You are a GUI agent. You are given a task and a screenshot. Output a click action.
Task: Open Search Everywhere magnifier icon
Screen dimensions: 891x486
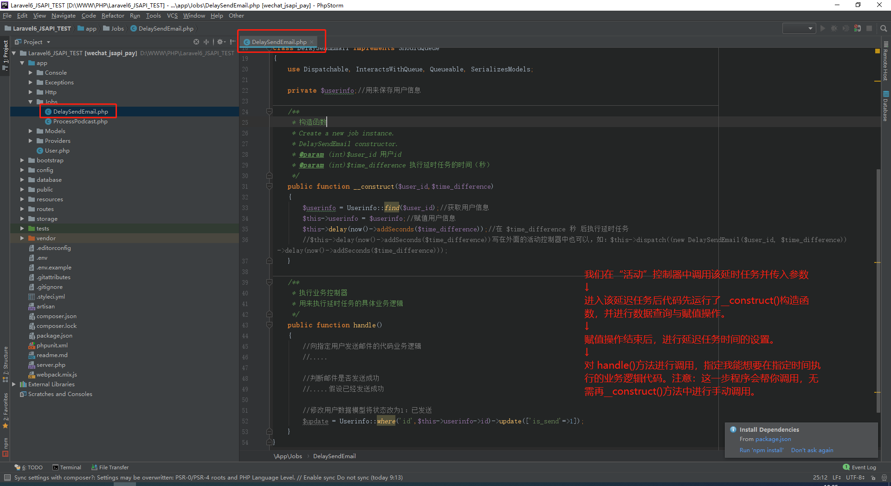[884, 28]
